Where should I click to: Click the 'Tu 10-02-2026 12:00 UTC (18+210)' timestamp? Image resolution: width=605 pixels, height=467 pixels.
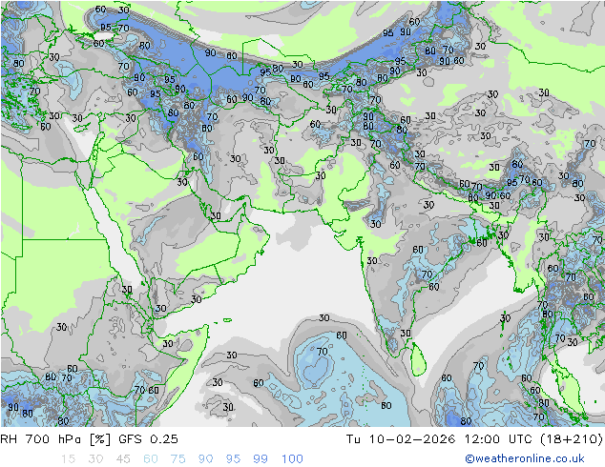pyautogui.click(x=474, y=438)
